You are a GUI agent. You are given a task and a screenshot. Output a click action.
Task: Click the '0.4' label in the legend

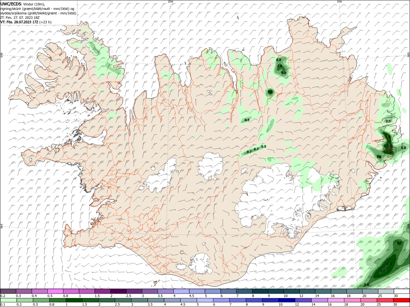[34, 296]
